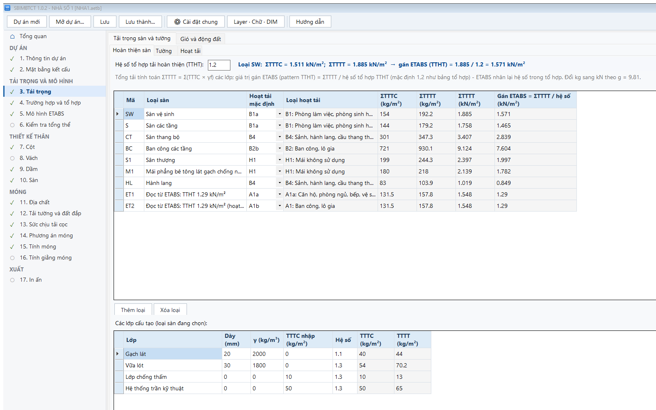This screenshot has width=656, height=410.
Task: Open a project with Mở dự án...
Action: 70,22
